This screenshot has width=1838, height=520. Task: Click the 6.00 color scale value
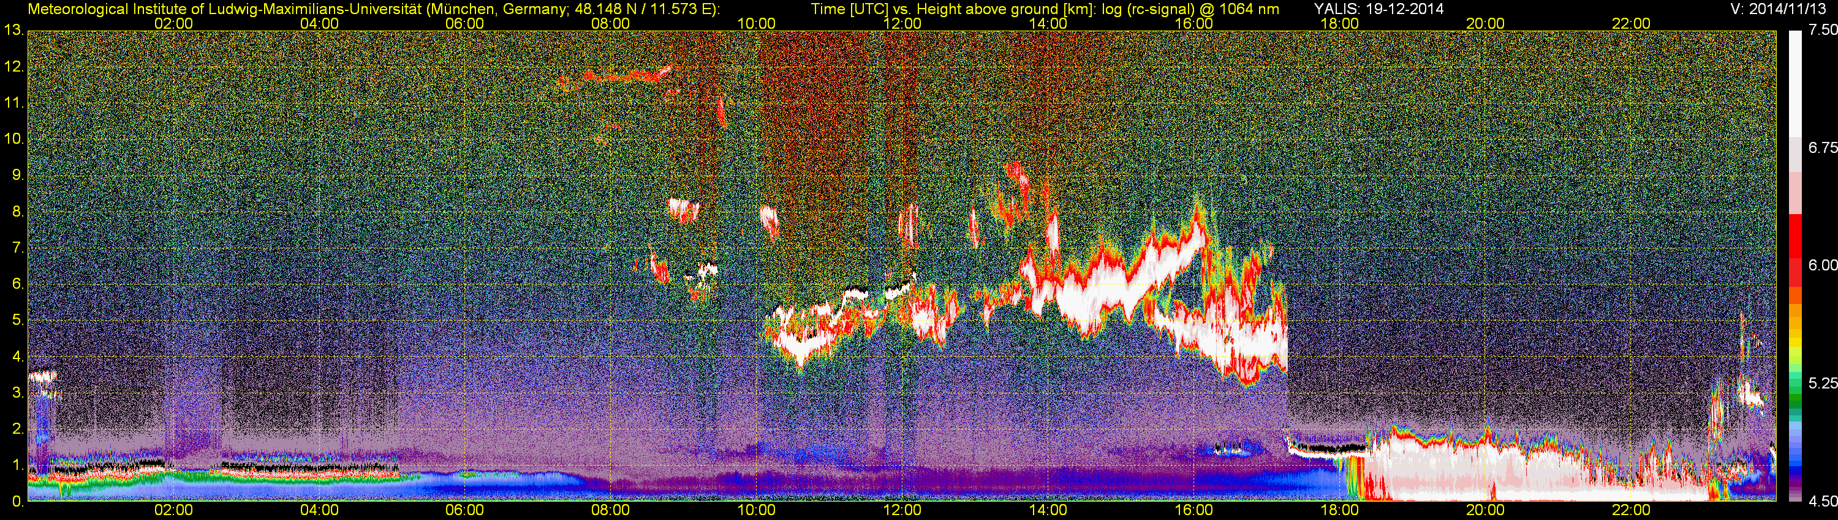(1822, 265)
